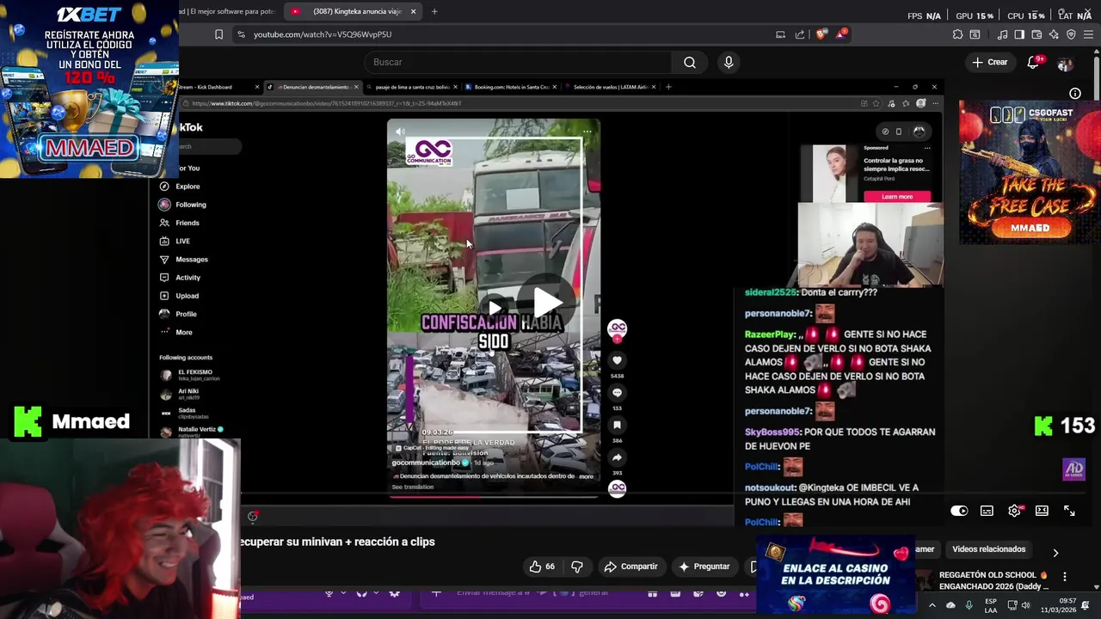Open YouTube notifications bell
The width and height of the screenshot is (1101, 619).
pos(1033,62)
